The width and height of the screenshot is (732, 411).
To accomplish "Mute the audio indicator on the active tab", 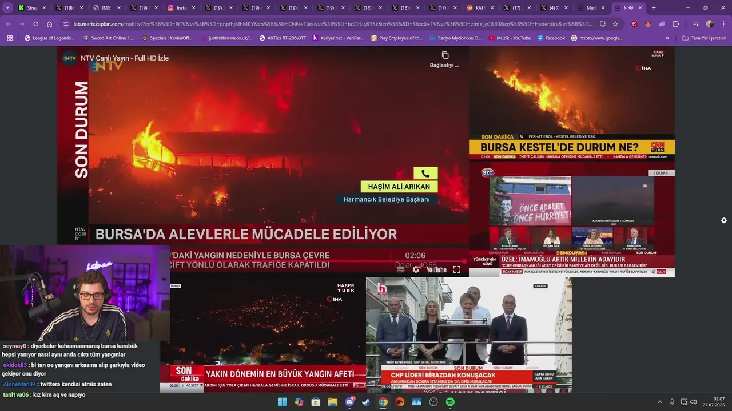I will click(x=631, y=8).
